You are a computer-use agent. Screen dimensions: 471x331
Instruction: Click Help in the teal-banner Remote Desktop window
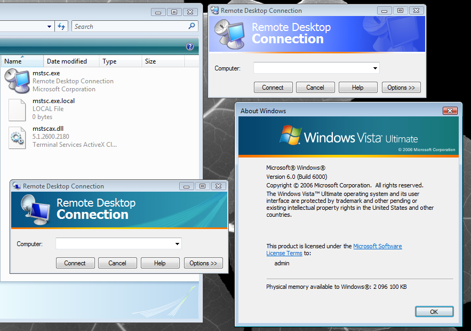[160, 263]
